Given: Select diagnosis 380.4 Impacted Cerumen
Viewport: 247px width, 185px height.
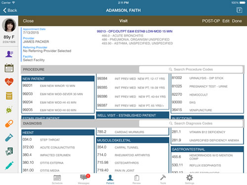Looking at the screenshot, I should point(58,155).
